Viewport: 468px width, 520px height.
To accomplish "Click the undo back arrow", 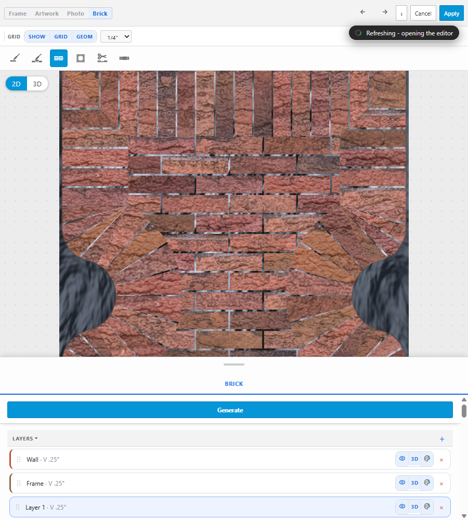I will (363, 12).
